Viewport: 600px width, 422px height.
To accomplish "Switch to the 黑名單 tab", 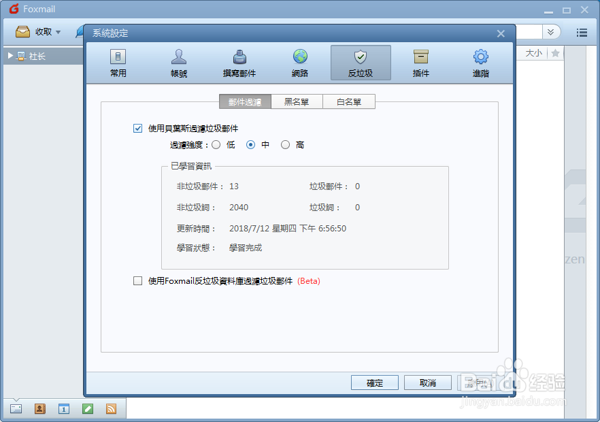I will (297, 101).
